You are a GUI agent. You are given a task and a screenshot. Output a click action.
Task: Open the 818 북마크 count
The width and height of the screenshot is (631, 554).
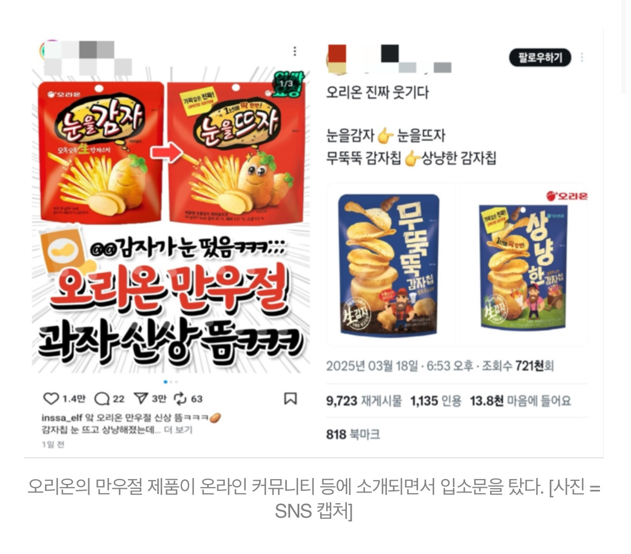pyautogui.click(x=353, y=435)
